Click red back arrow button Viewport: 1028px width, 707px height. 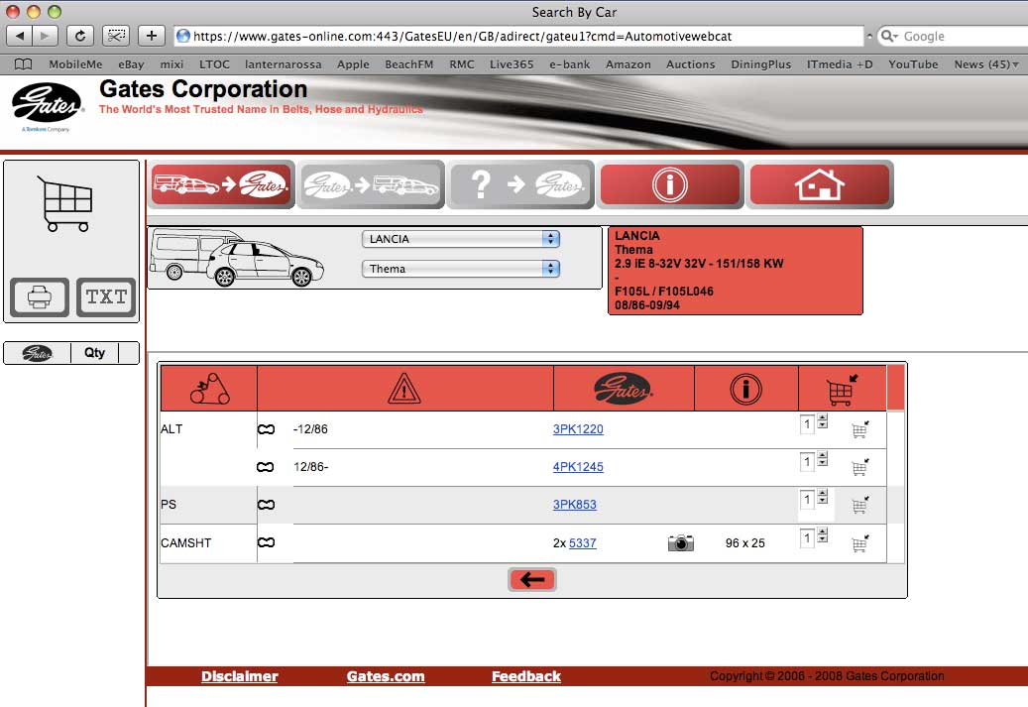(531, 580)
